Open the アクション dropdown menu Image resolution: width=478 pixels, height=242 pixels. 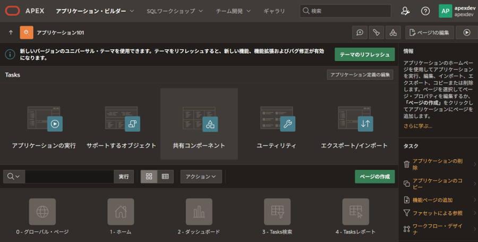coord(201,177)
